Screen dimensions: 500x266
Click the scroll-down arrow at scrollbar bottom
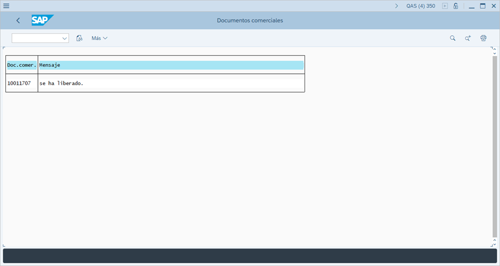[494, 239]
